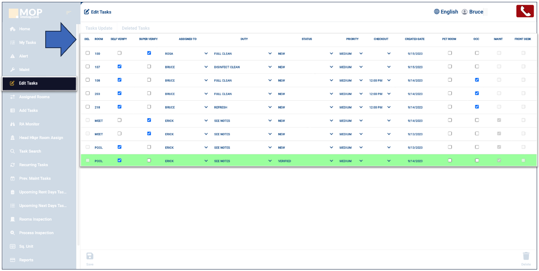Click the globe icon beside English
The height and width of the screenshot is (271, 539).
tap(437, 12)
